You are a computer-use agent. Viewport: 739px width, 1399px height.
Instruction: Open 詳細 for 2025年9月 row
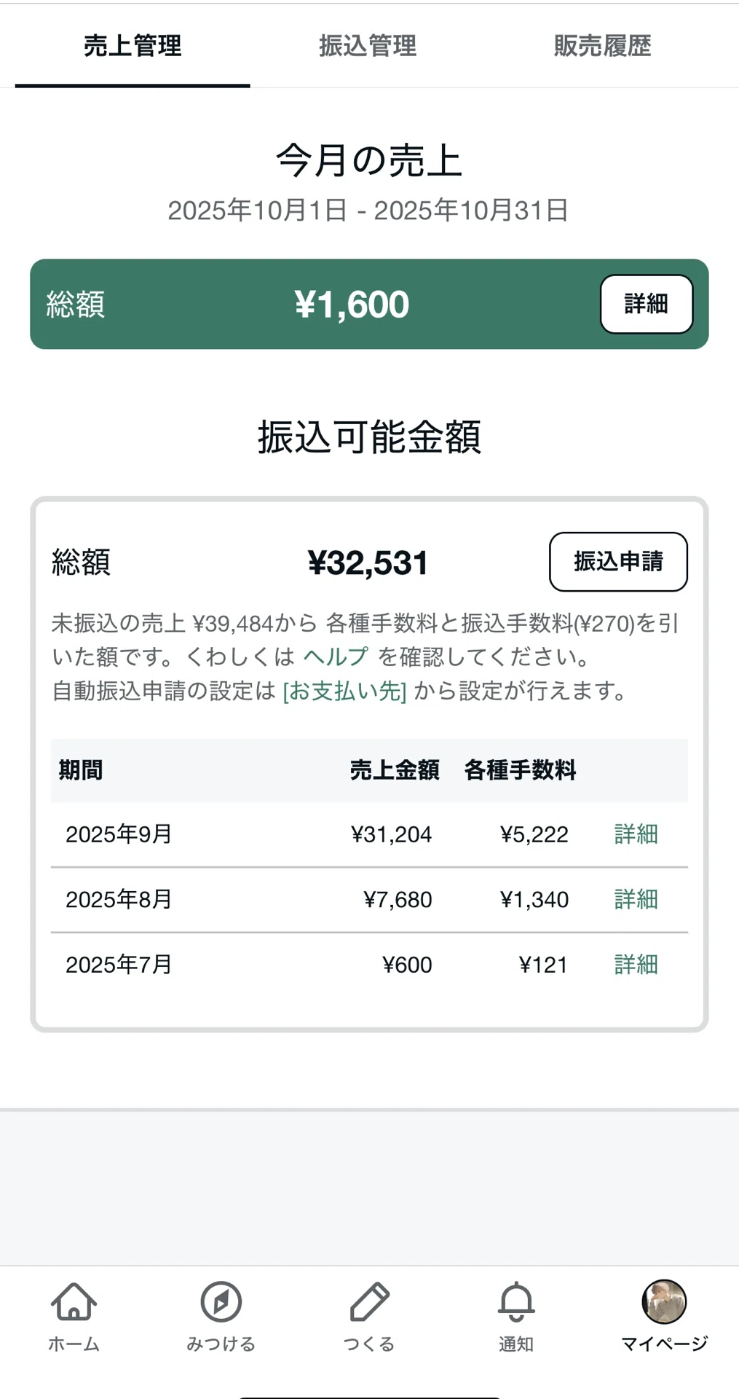click(x=636, y=834)
